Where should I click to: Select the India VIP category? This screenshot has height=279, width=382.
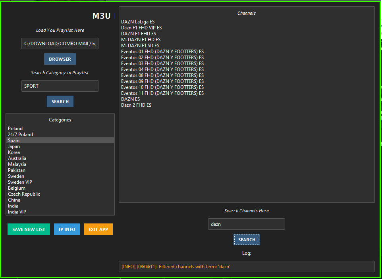click(60, 212)
